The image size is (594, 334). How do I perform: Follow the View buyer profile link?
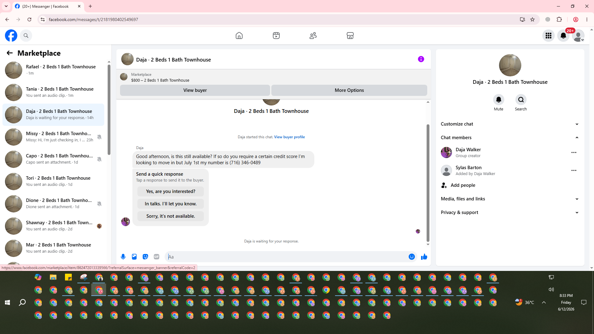pyautogui.click(x=289, y=137)
